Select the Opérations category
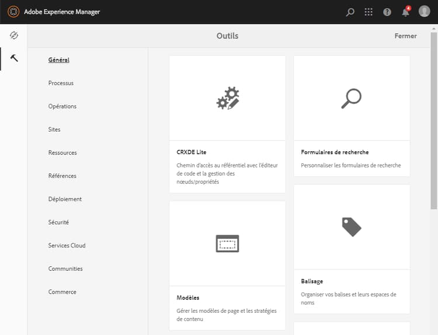The width and height of the screenshot is (438, 335). 62,106
